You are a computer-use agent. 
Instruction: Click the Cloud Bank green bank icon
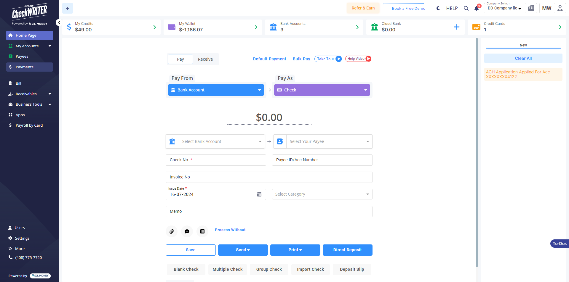pos(375,27)
